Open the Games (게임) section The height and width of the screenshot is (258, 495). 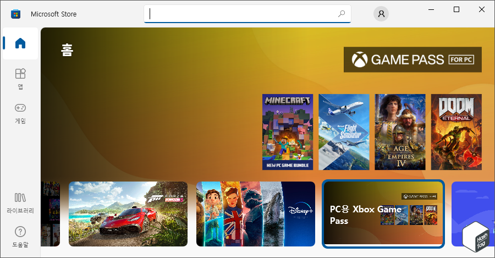(x=20, y=113)
